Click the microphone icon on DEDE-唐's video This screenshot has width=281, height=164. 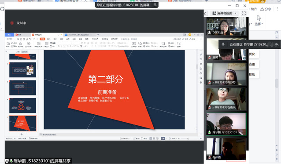[x=209, y=33]
